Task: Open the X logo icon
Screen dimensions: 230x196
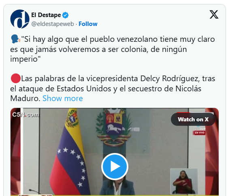Action: pos(214,15)
